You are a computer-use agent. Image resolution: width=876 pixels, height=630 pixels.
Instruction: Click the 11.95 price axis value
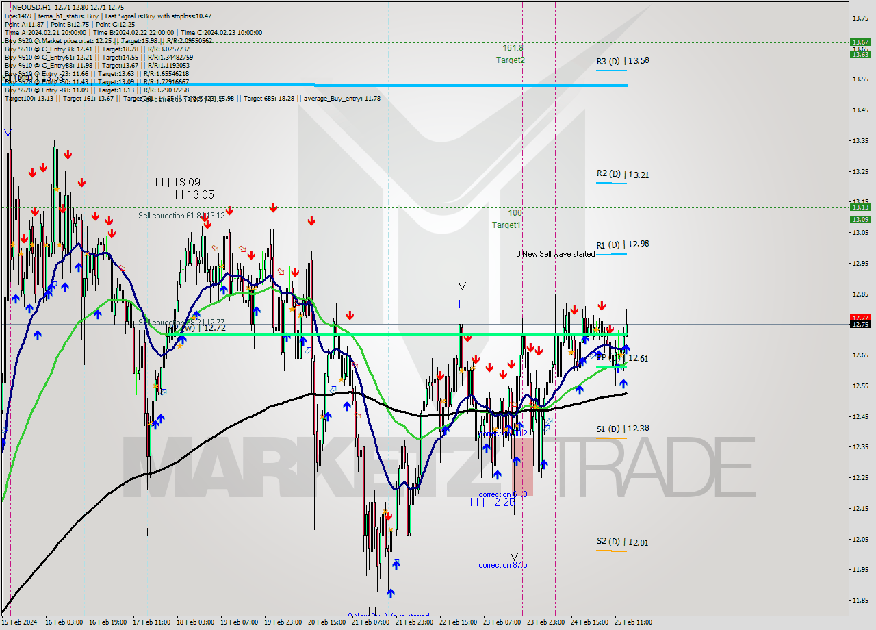(860, 569)
